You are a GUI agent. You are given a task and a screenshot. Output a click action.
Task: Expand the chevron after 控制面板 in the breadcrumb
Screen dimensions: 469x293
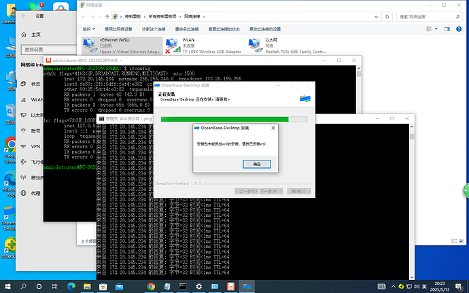tap(145, 17)
